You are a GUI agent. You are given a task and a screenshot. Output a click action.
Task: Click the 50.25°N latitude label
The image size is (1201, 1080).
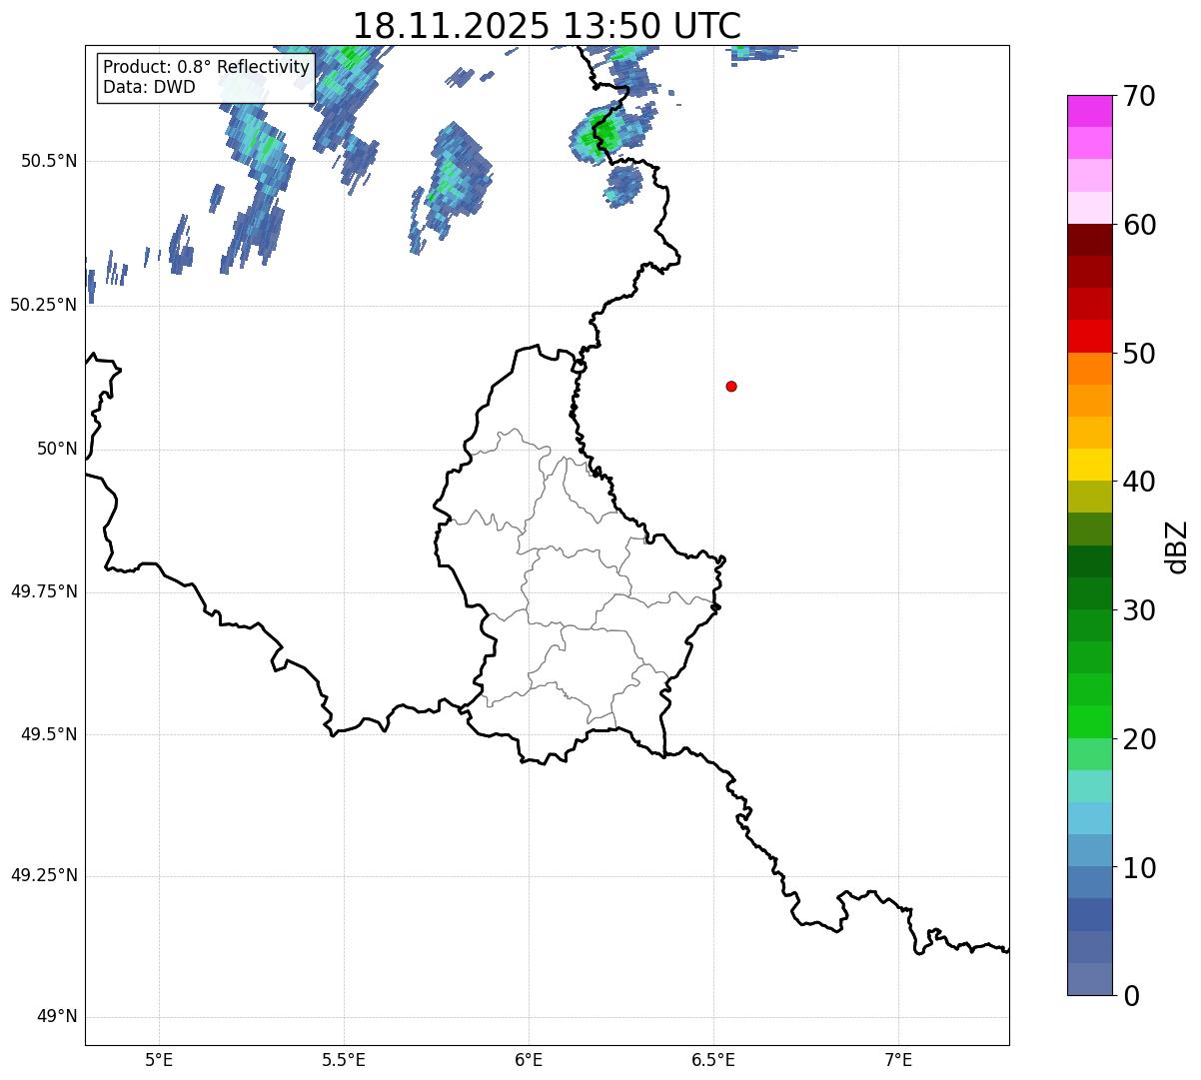coord(44,305)
